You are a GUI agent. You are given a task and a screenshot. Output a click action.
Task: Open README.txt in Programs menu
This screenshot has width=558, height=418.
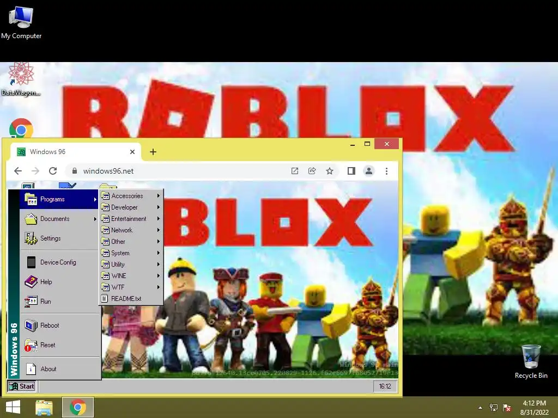click(x=131, y=299)
